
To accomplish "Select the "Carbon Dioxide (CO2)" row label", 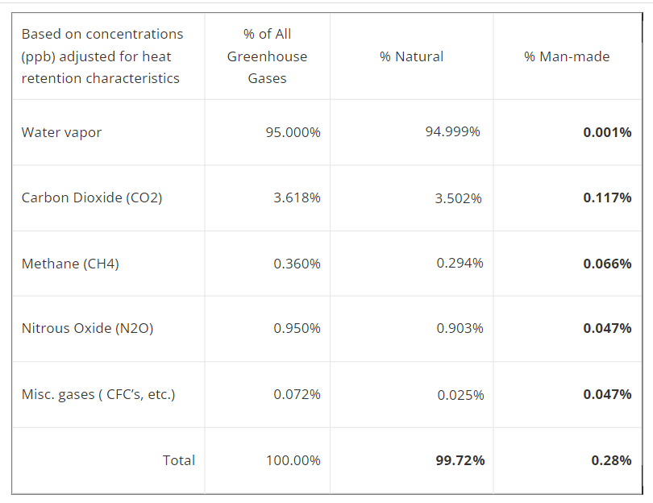I will (92, 197).
